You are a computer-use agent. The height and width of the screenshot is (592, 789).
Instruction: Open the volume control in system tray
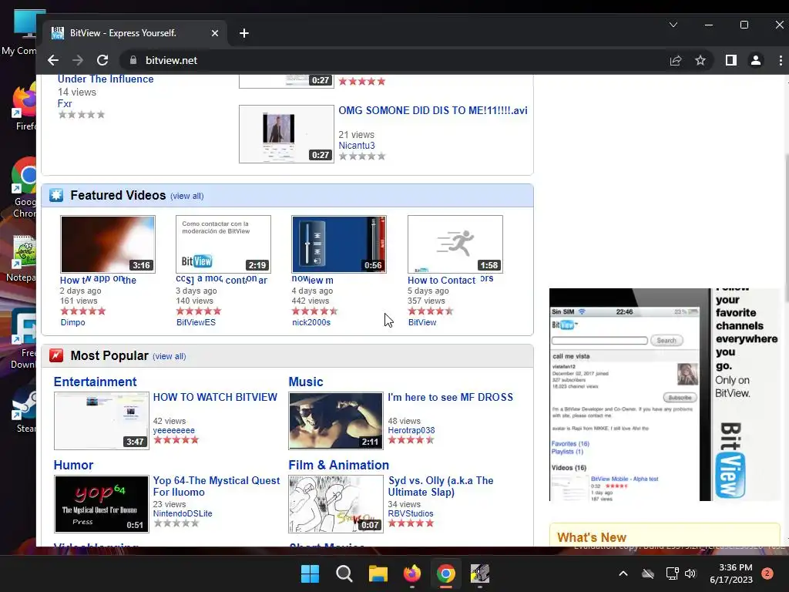690,573
